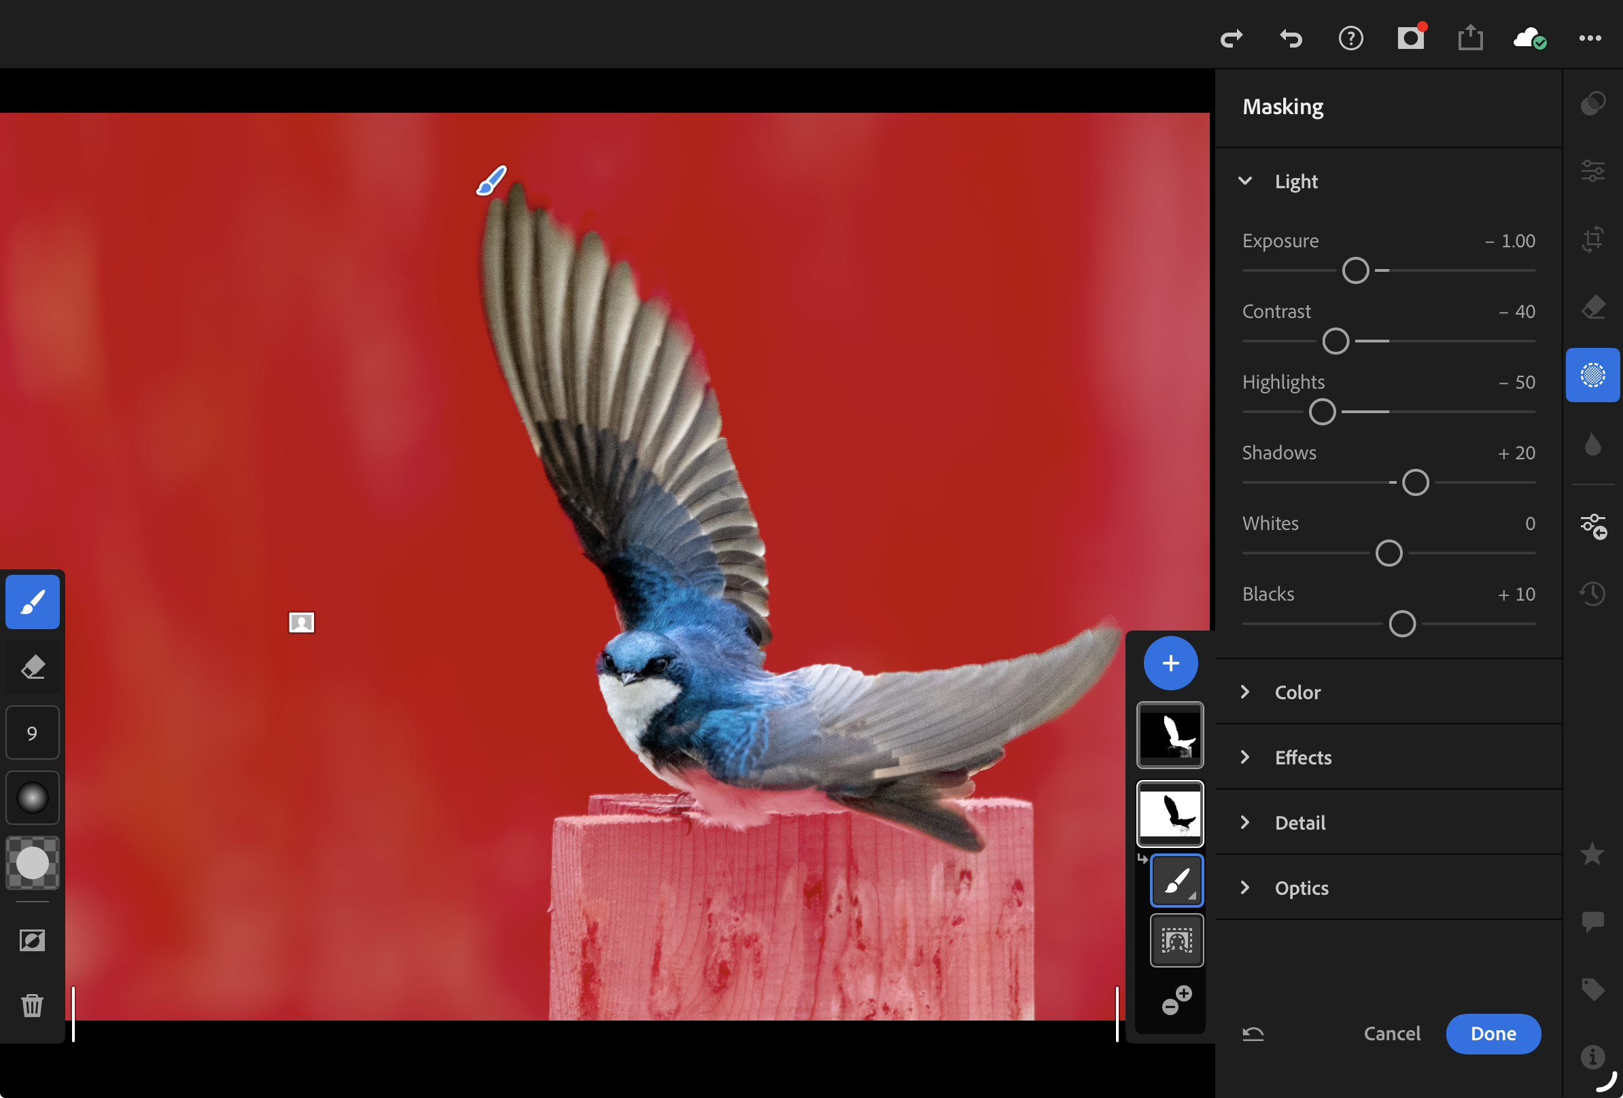Open the Crop and rotate tool
Viewport: 1623px width, 1098px height.
click(1592, 239)
